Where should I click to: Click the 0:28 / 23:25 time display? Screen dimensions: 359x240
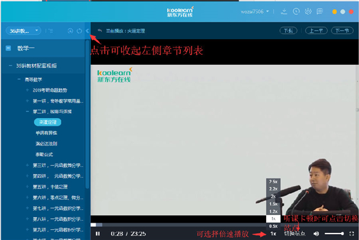128,234
